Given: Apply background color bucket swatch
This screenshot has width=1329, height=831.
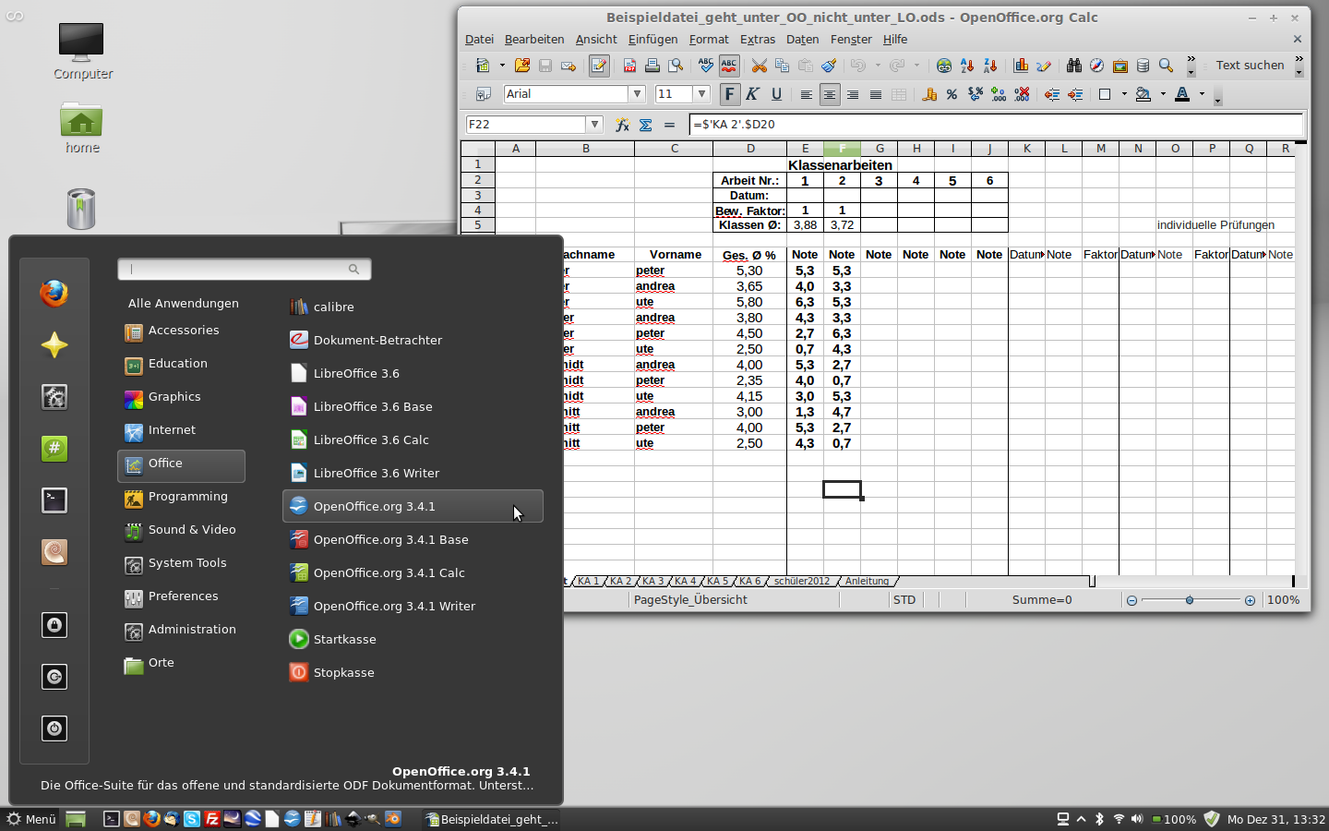Looking at the screenshot, I should [1143, 94].
